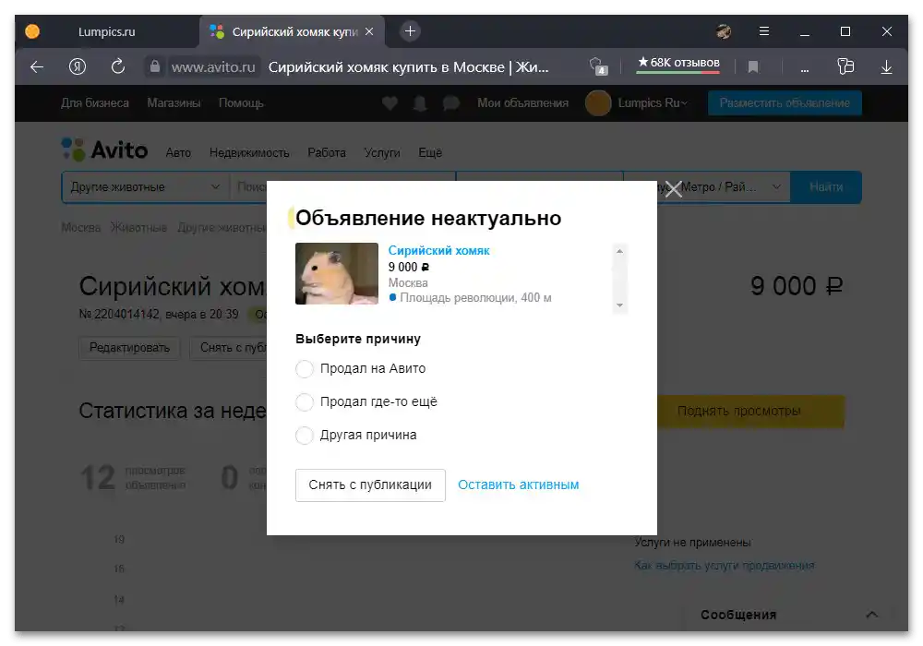Open Для бизнеса menu item
This screenshot has height=646, width=923.
point(95,103)
